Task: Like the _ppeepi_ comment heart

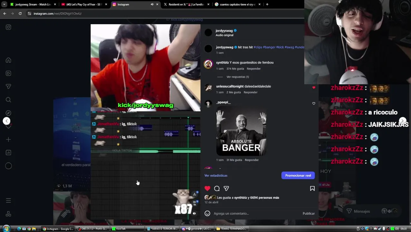Action: tap(314, 103)
